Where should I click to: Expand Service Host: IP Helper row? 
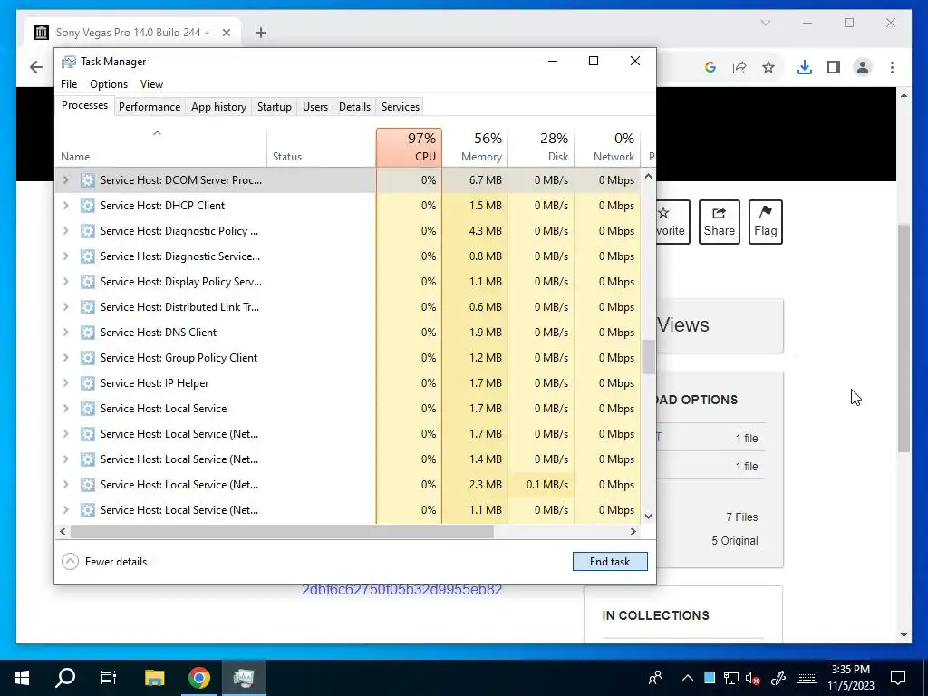tap(65, 383)
